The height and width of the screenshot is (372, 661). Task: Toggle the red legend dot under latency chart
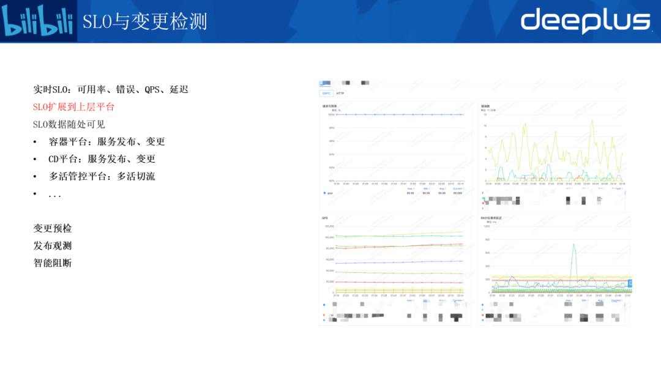click(482, 315)
